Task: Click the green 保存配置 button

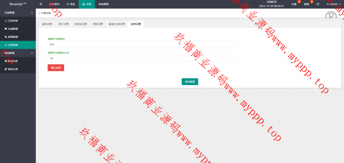Action: 190,82
